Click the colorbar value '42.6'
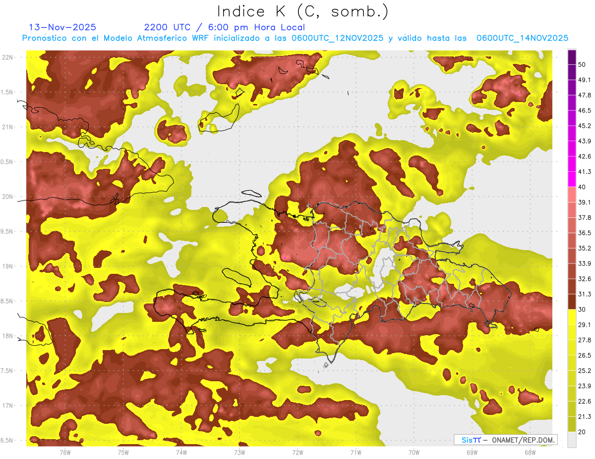This screenshot has height=459, width=595. click(x=585, y=156)
